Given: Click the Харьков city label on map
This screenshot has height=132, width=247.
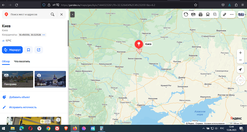Looking at the screenshot, I should click(x=193, y=55).
